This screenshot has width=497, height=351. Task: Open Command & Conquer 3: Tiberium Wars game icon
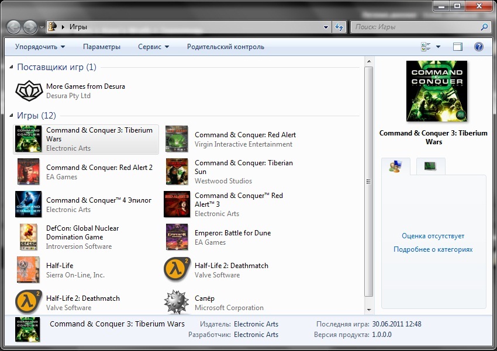point(28,139)
